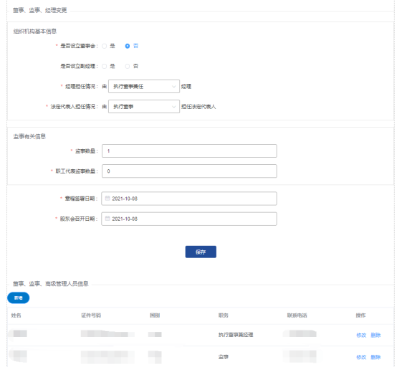The width and height of the screenshot is (397, 367).
Task: Click 修改 for the 监事 row
Action: [361, 357]
